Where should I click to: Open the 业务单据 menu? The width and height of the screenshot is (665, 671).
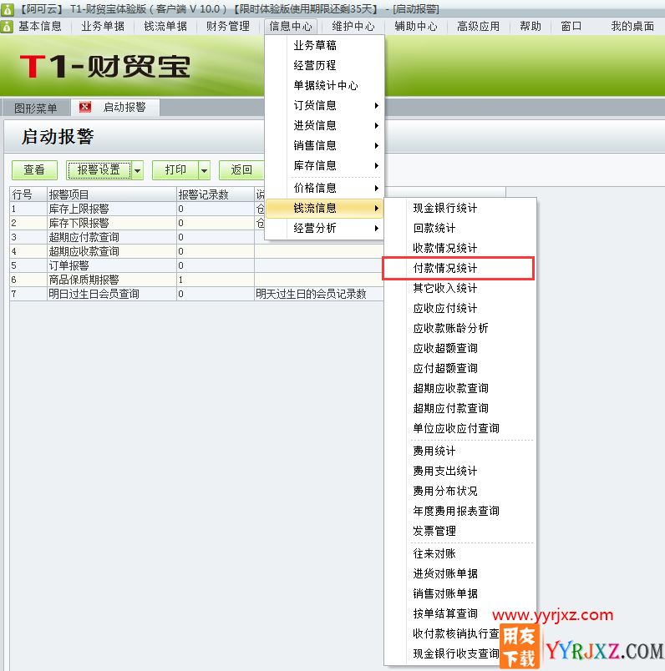[x=103, y=27]
